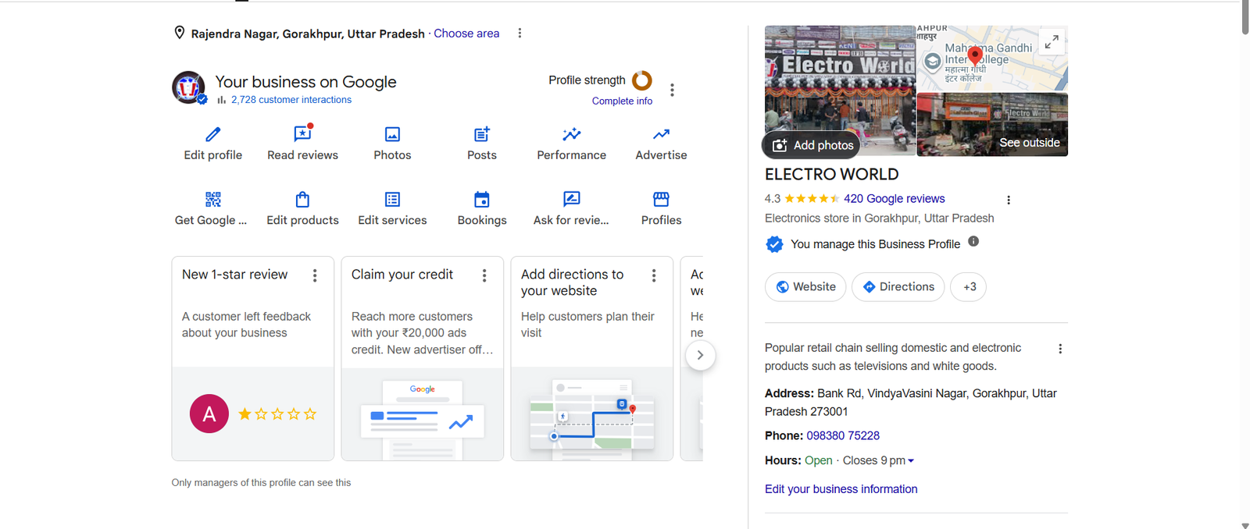This screenshot has height=529, width=1250.
Task: Open options on New 1-star review card
Action: click(315, 275)
